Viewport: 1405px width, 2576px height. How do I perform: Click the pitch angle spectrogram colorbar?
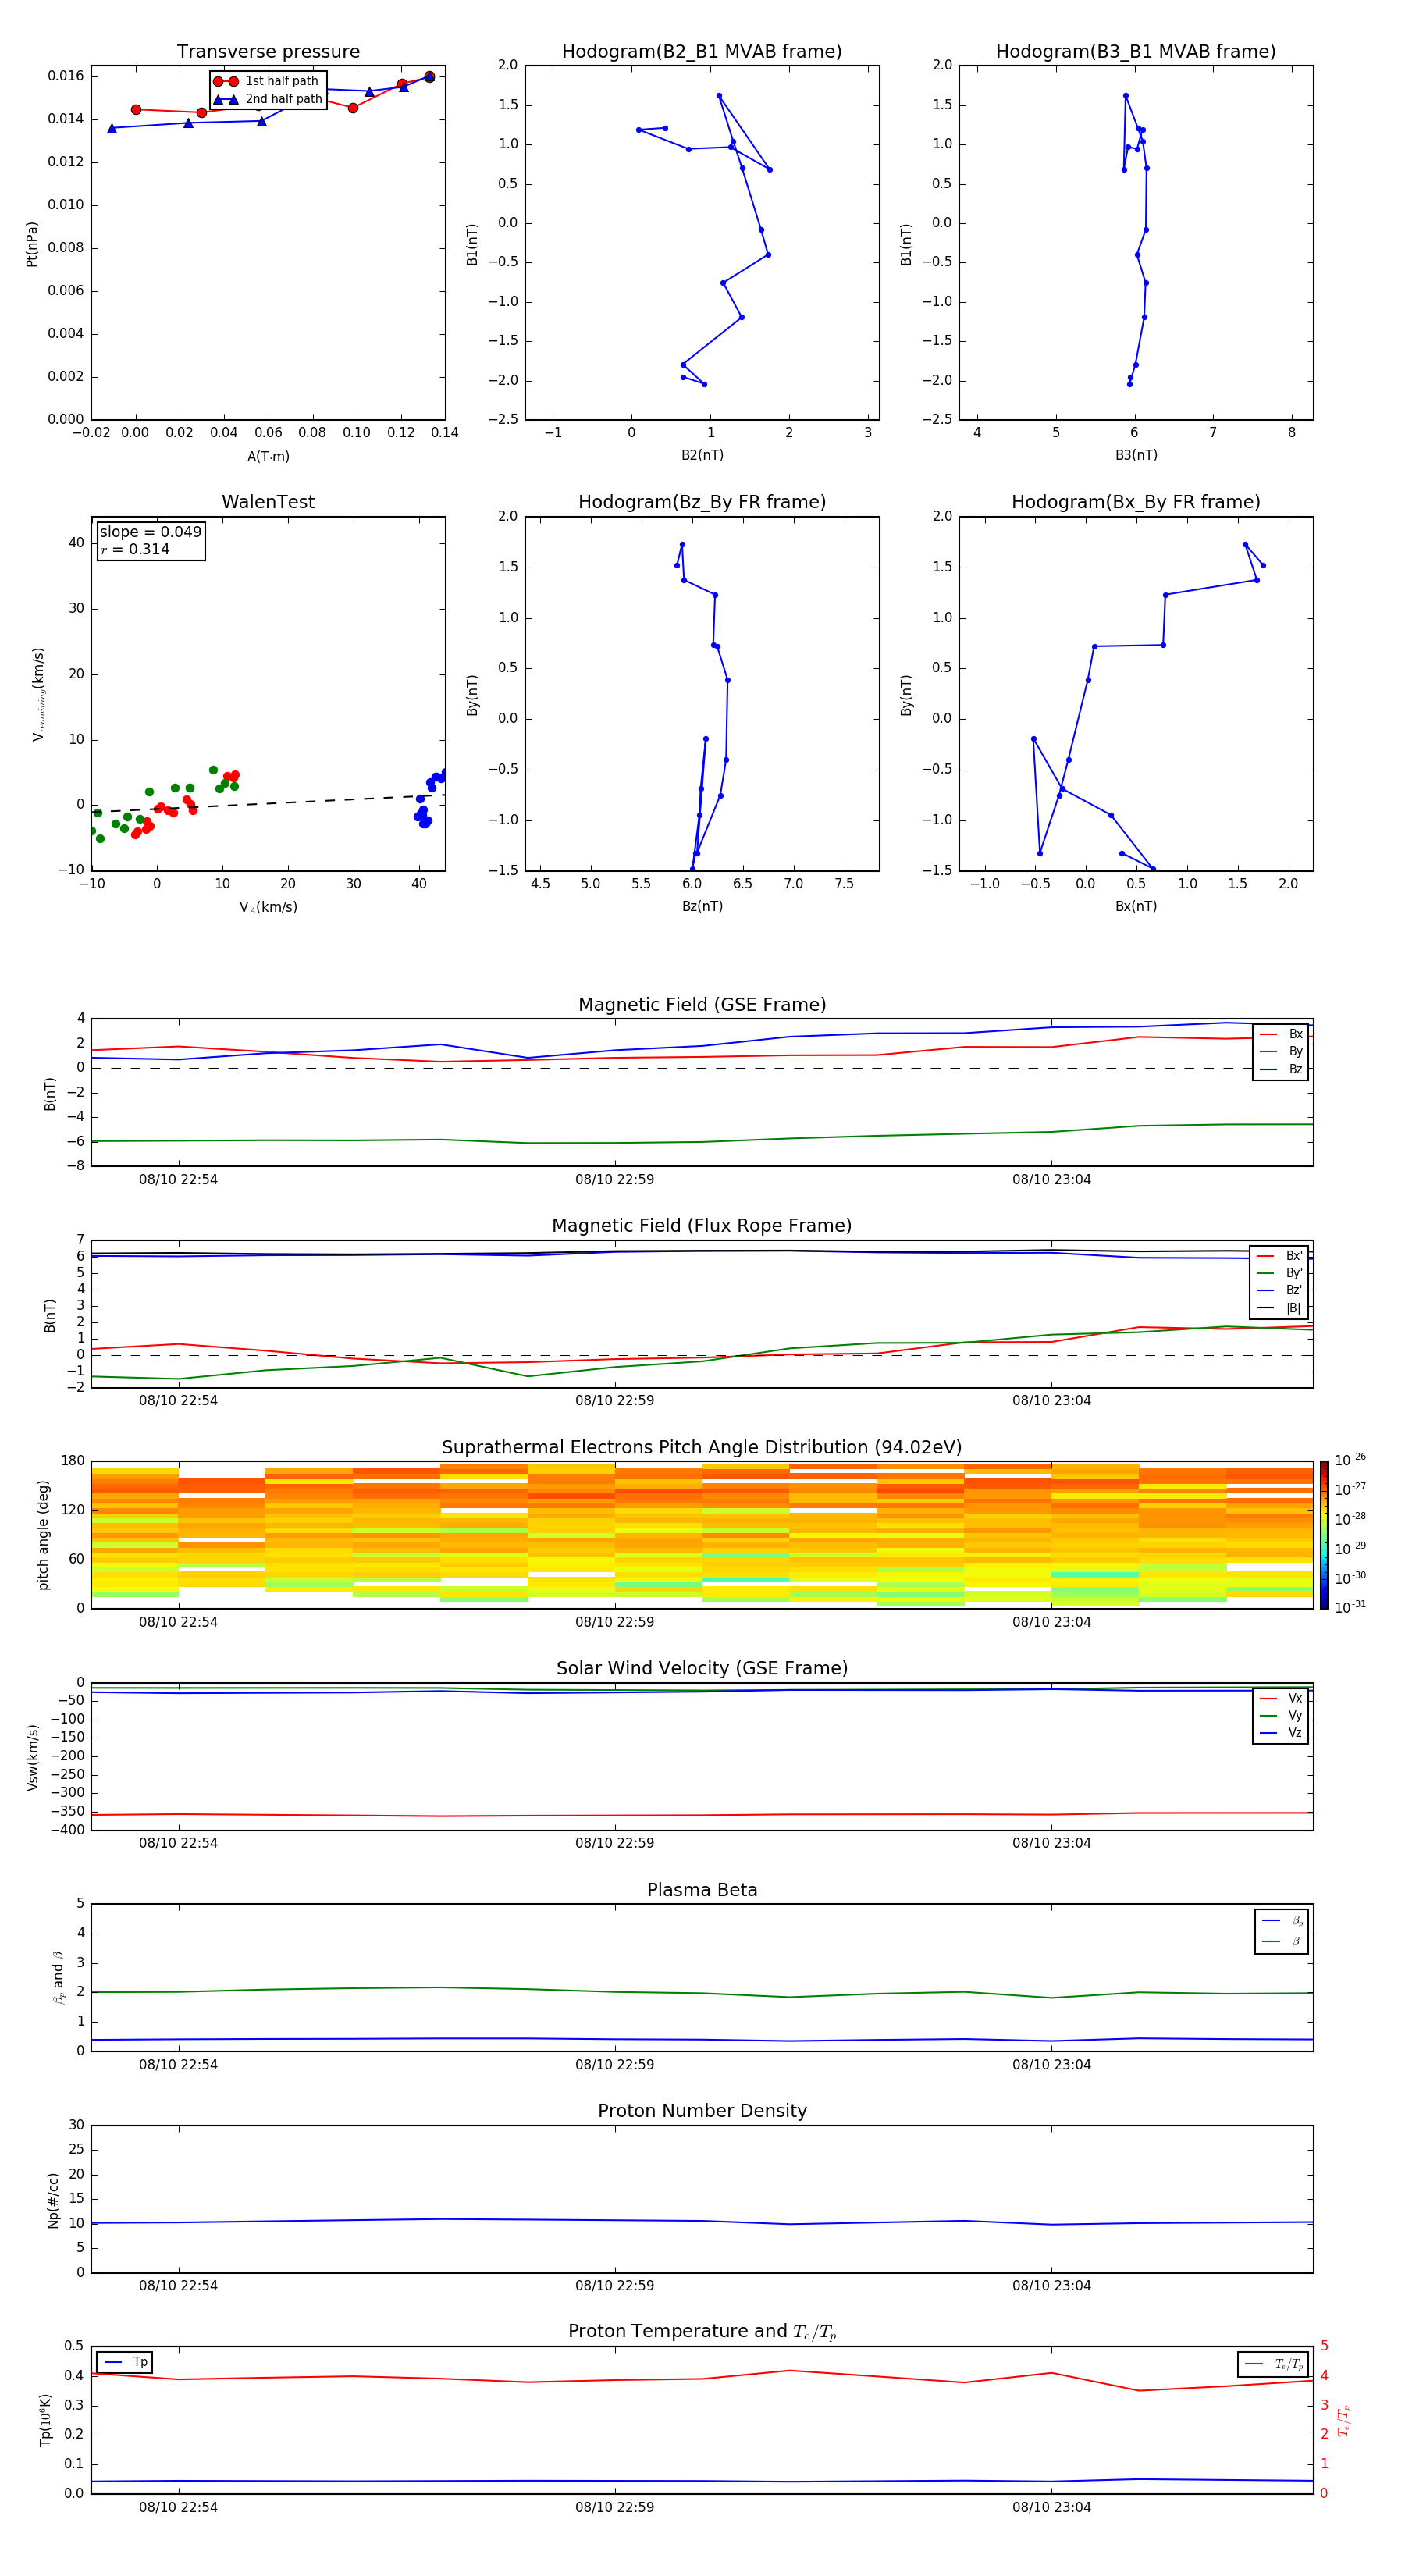click(1323, 1535)
